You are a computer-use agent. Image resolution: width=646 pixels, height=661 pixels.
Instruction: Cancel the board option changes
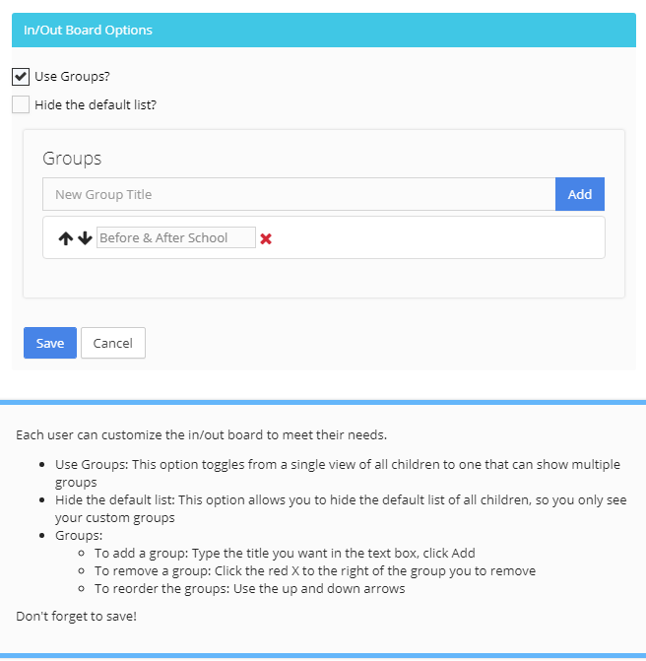113,343
